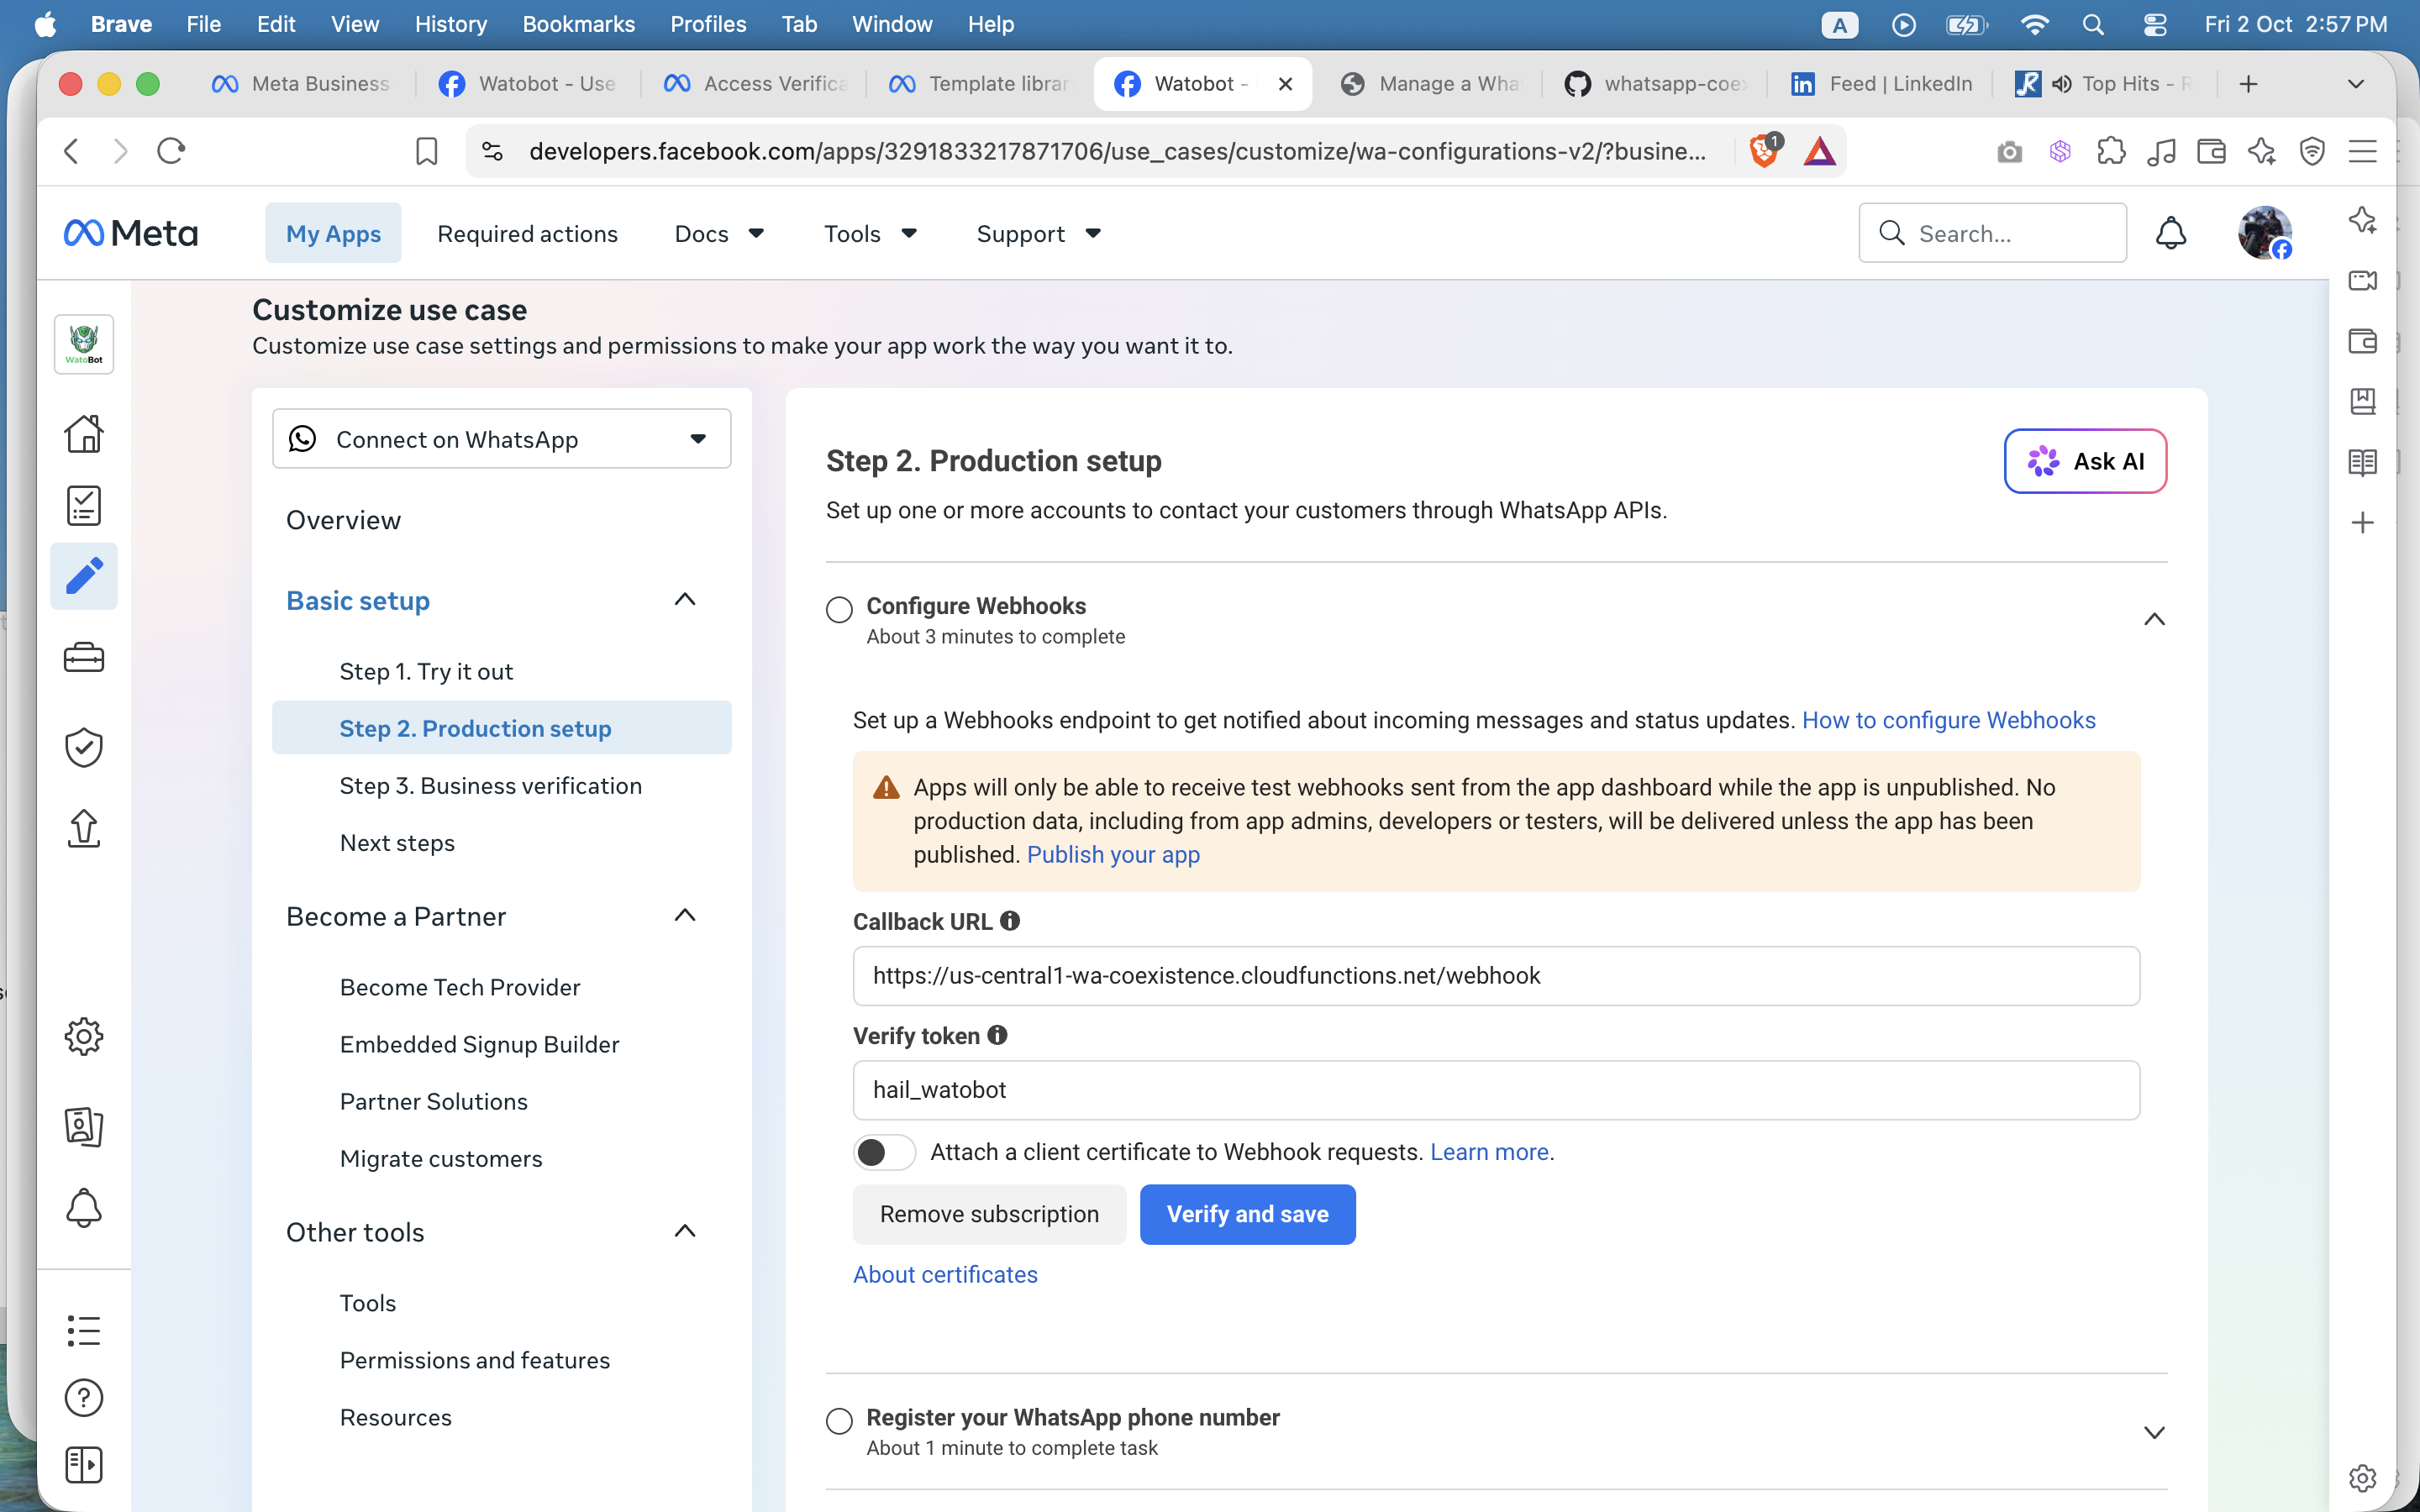The height and width of the screenshot is (1512, 2420).
Task: Click the Brave Rewards triangle icon
Action: [1820, 151]
